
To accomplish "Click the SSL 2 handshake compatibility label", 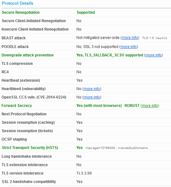I will (29, 182).
